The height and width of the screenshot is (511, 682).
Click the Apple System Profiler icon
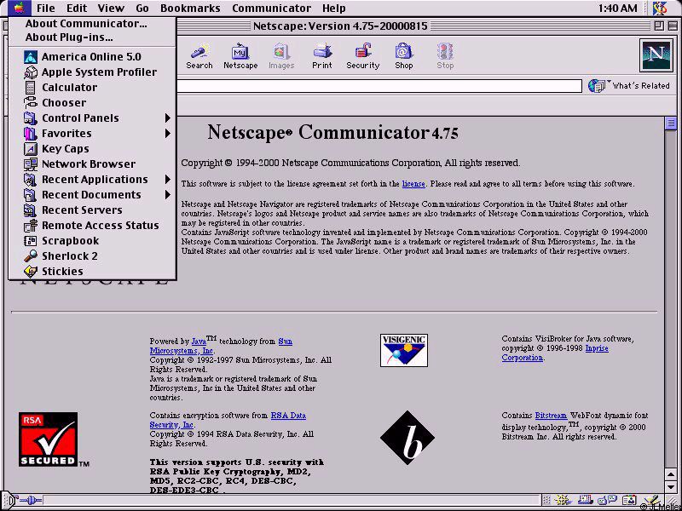tap(31, 72)
